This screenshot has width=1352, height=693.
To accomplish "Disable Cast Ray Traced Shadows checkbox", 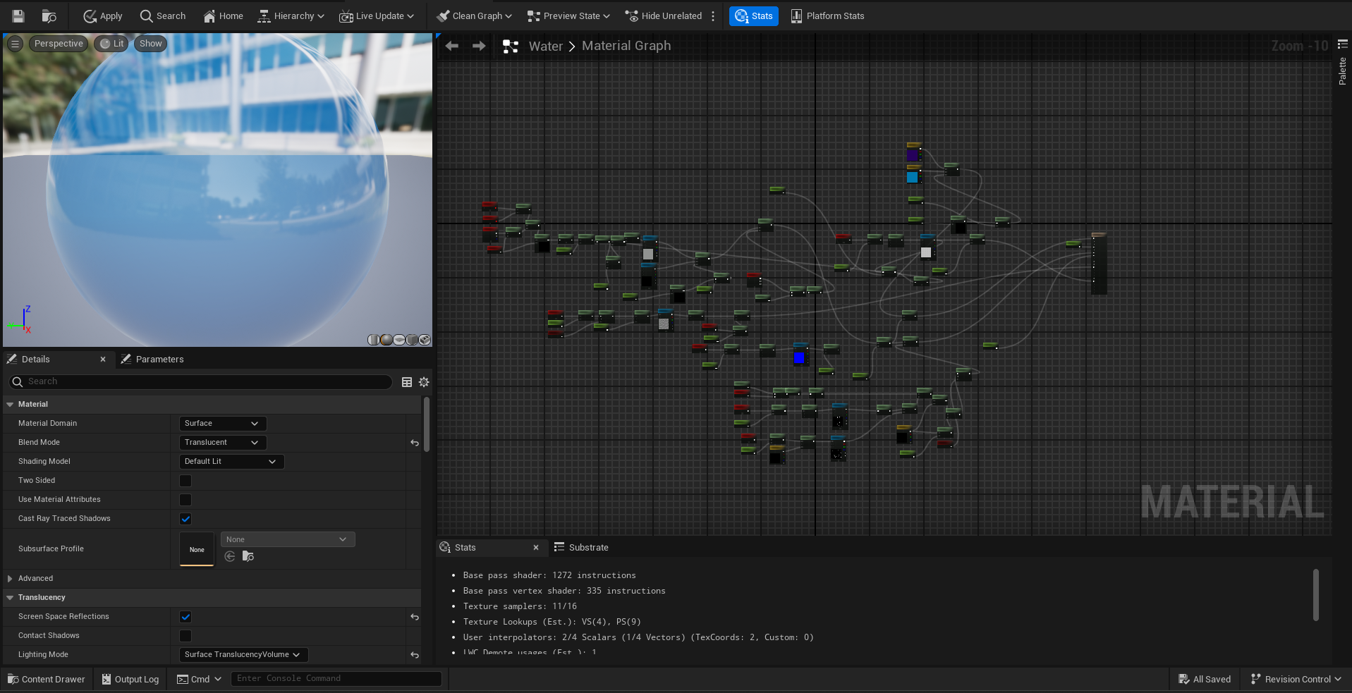I will click(185, 519).
